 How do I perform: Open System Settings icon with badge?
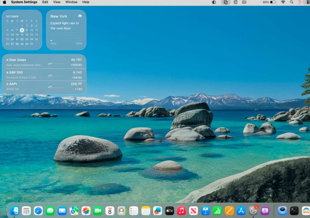253,210
